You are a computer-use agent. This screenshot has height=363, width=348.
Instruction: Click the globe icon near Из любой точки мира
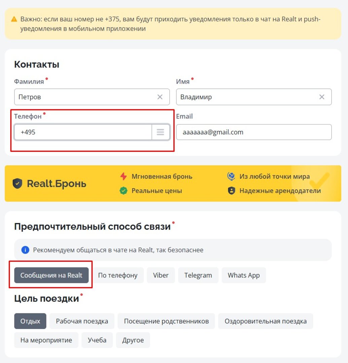231,176
